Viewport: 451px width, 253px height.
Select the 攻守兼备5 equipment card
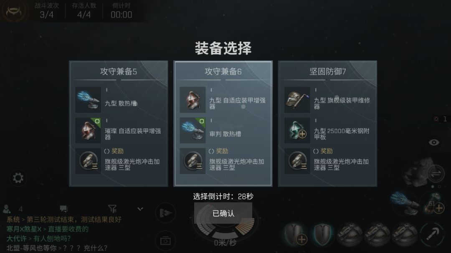click(x=119, y=124)
